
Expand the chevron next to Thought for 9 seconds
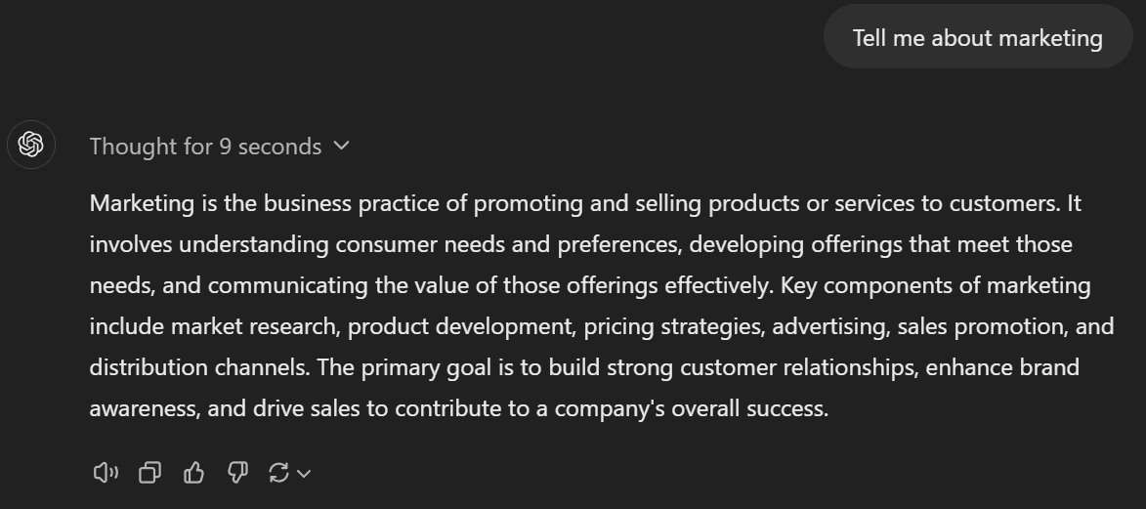point(341,146)
